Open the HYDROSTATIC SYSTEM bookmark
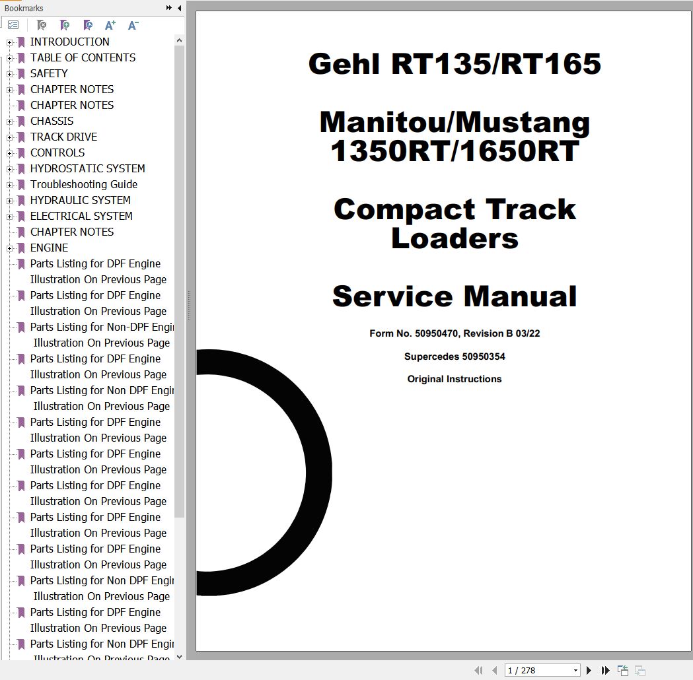693x680 pixels. (x=87, y=168)
